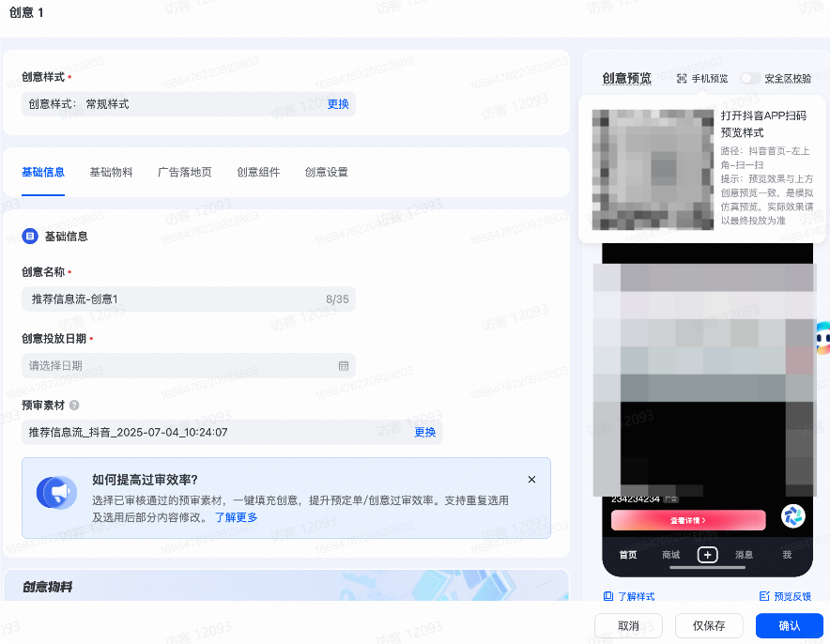Open the 创意投放日期 date picker field
This screenshot has height=644, width=830.
coord(189,366)
